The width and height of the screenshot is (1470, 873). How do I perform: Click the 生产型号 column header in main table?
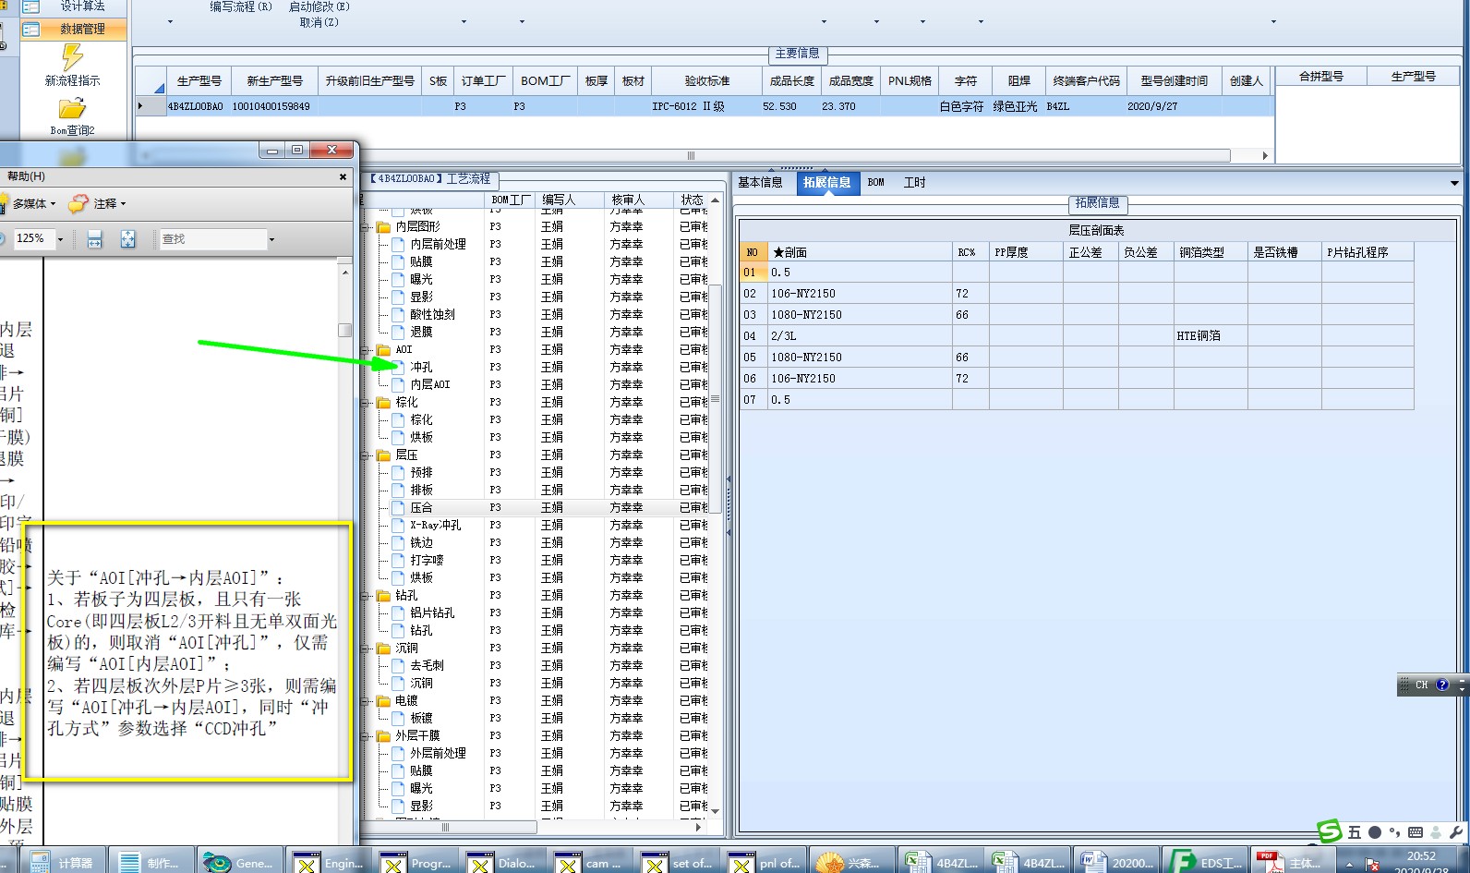coord(199,80)
